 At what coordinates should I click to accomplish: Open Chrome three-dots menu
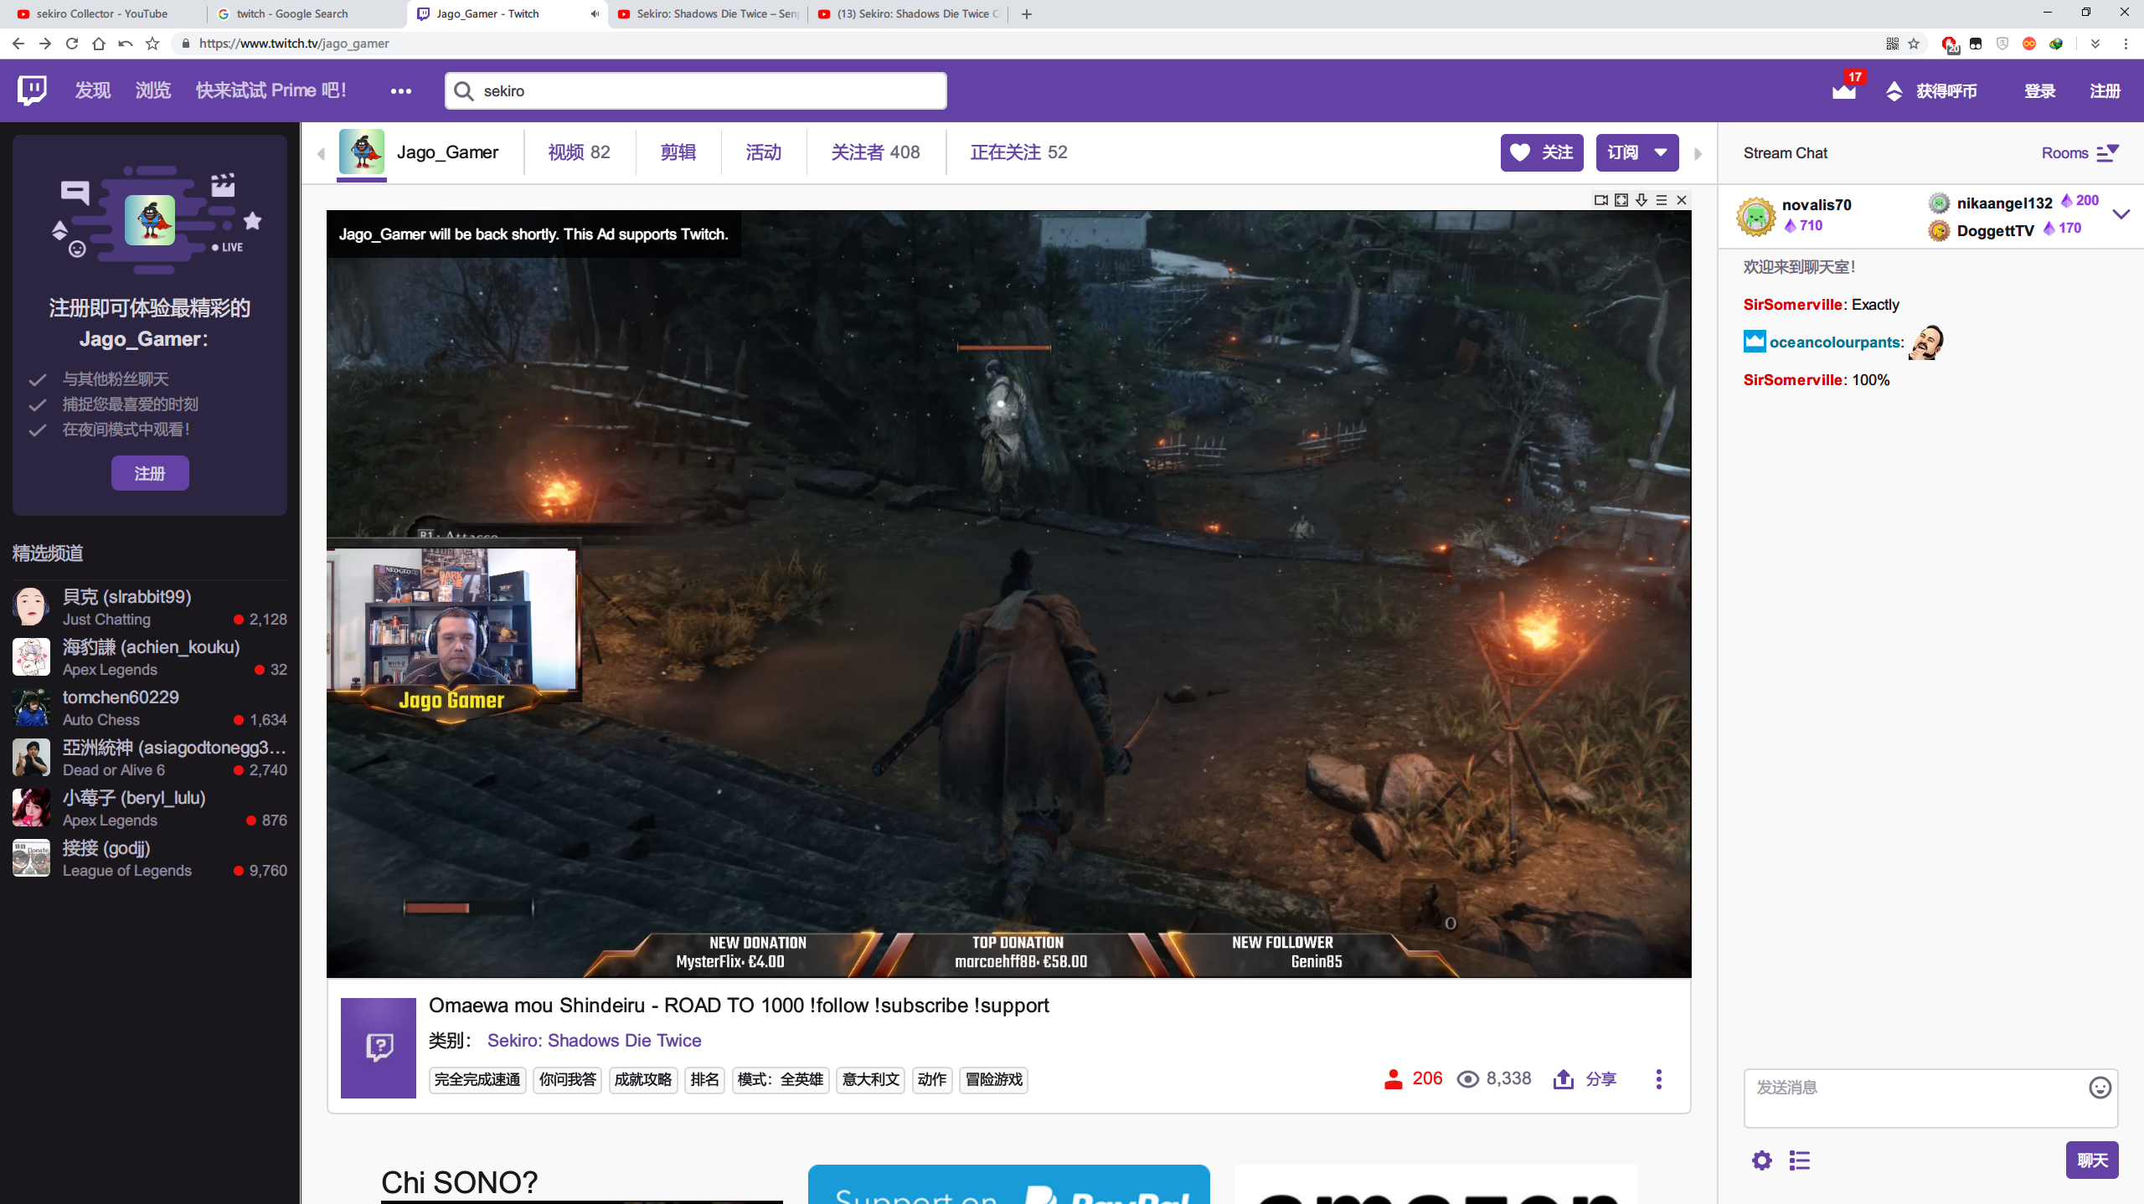(x=2126, y=44)
